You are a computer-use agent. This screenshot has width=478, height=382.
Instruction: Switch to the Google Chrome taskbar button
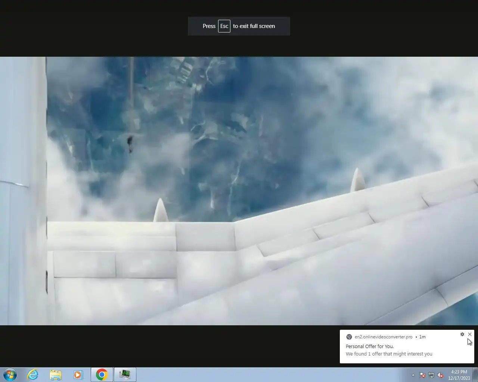(x=102, y=375)
